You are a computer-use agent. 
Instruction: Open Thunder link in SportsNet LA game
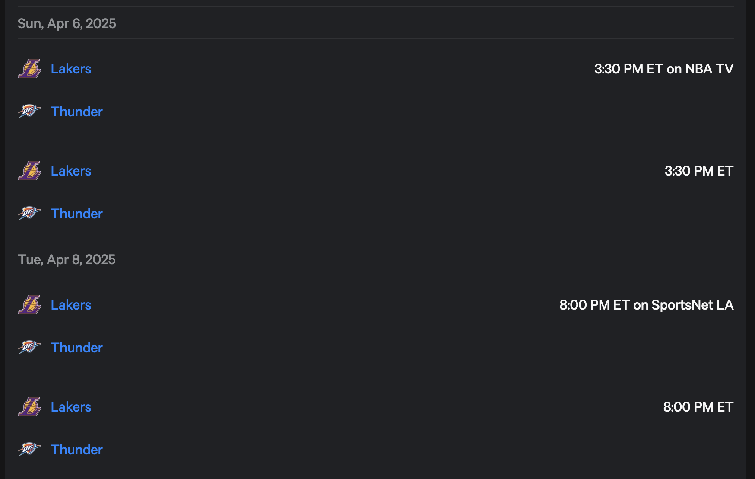pos(77,348)
